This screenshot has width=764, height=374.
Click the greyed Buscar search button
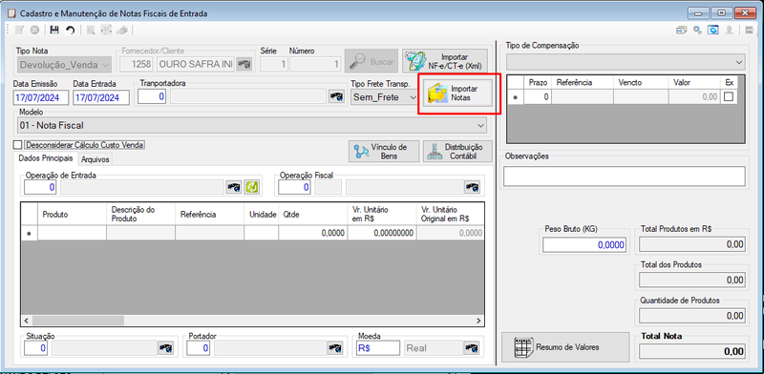371,61
